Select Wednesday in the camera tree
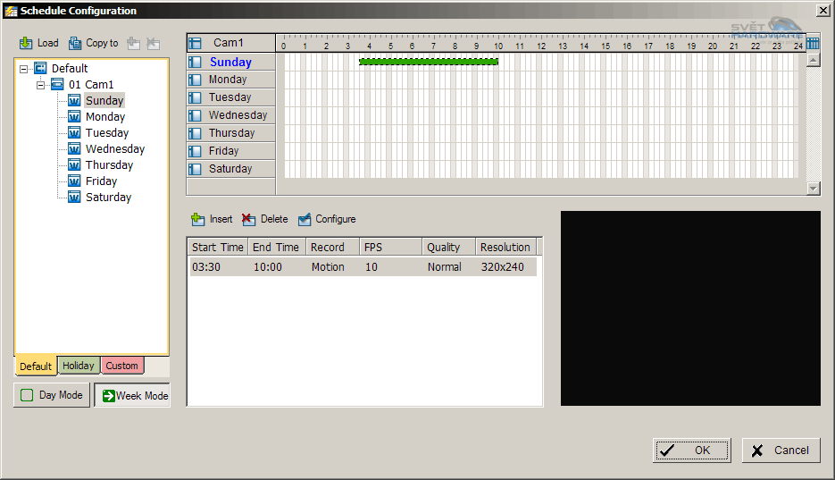The image size is (835, 480). (x=114, y=149)
